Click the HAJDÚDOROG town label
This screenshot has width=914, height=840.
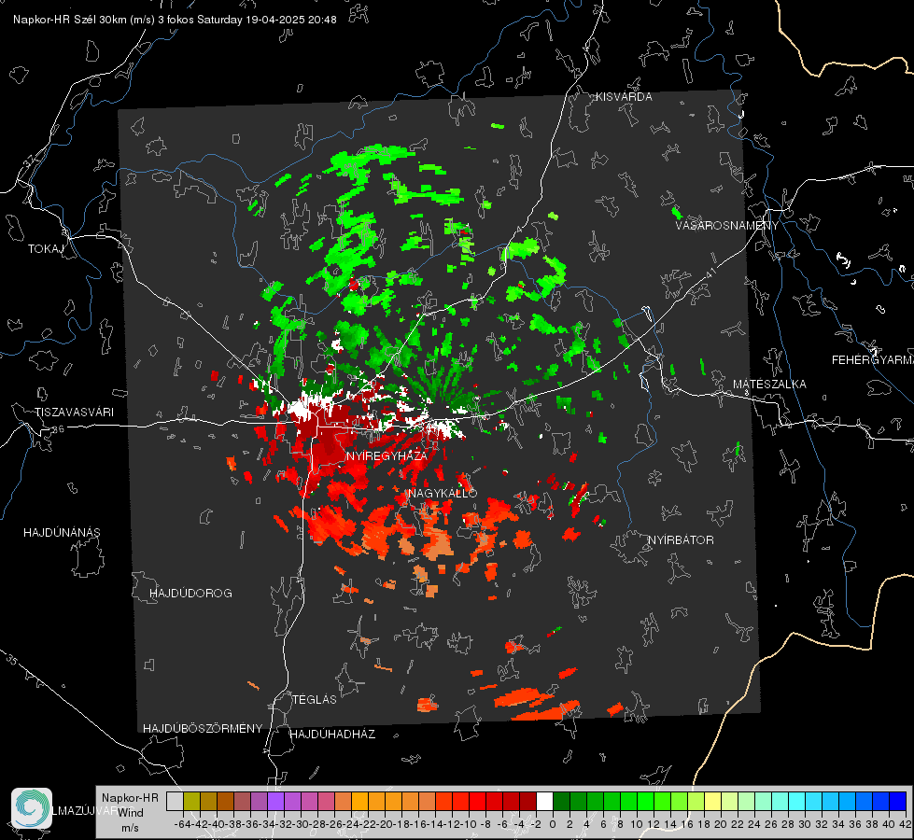pos(190,594)
